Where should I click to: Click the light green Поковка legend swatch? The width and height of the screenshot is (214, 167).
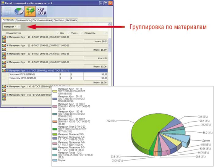coord(55,135)
